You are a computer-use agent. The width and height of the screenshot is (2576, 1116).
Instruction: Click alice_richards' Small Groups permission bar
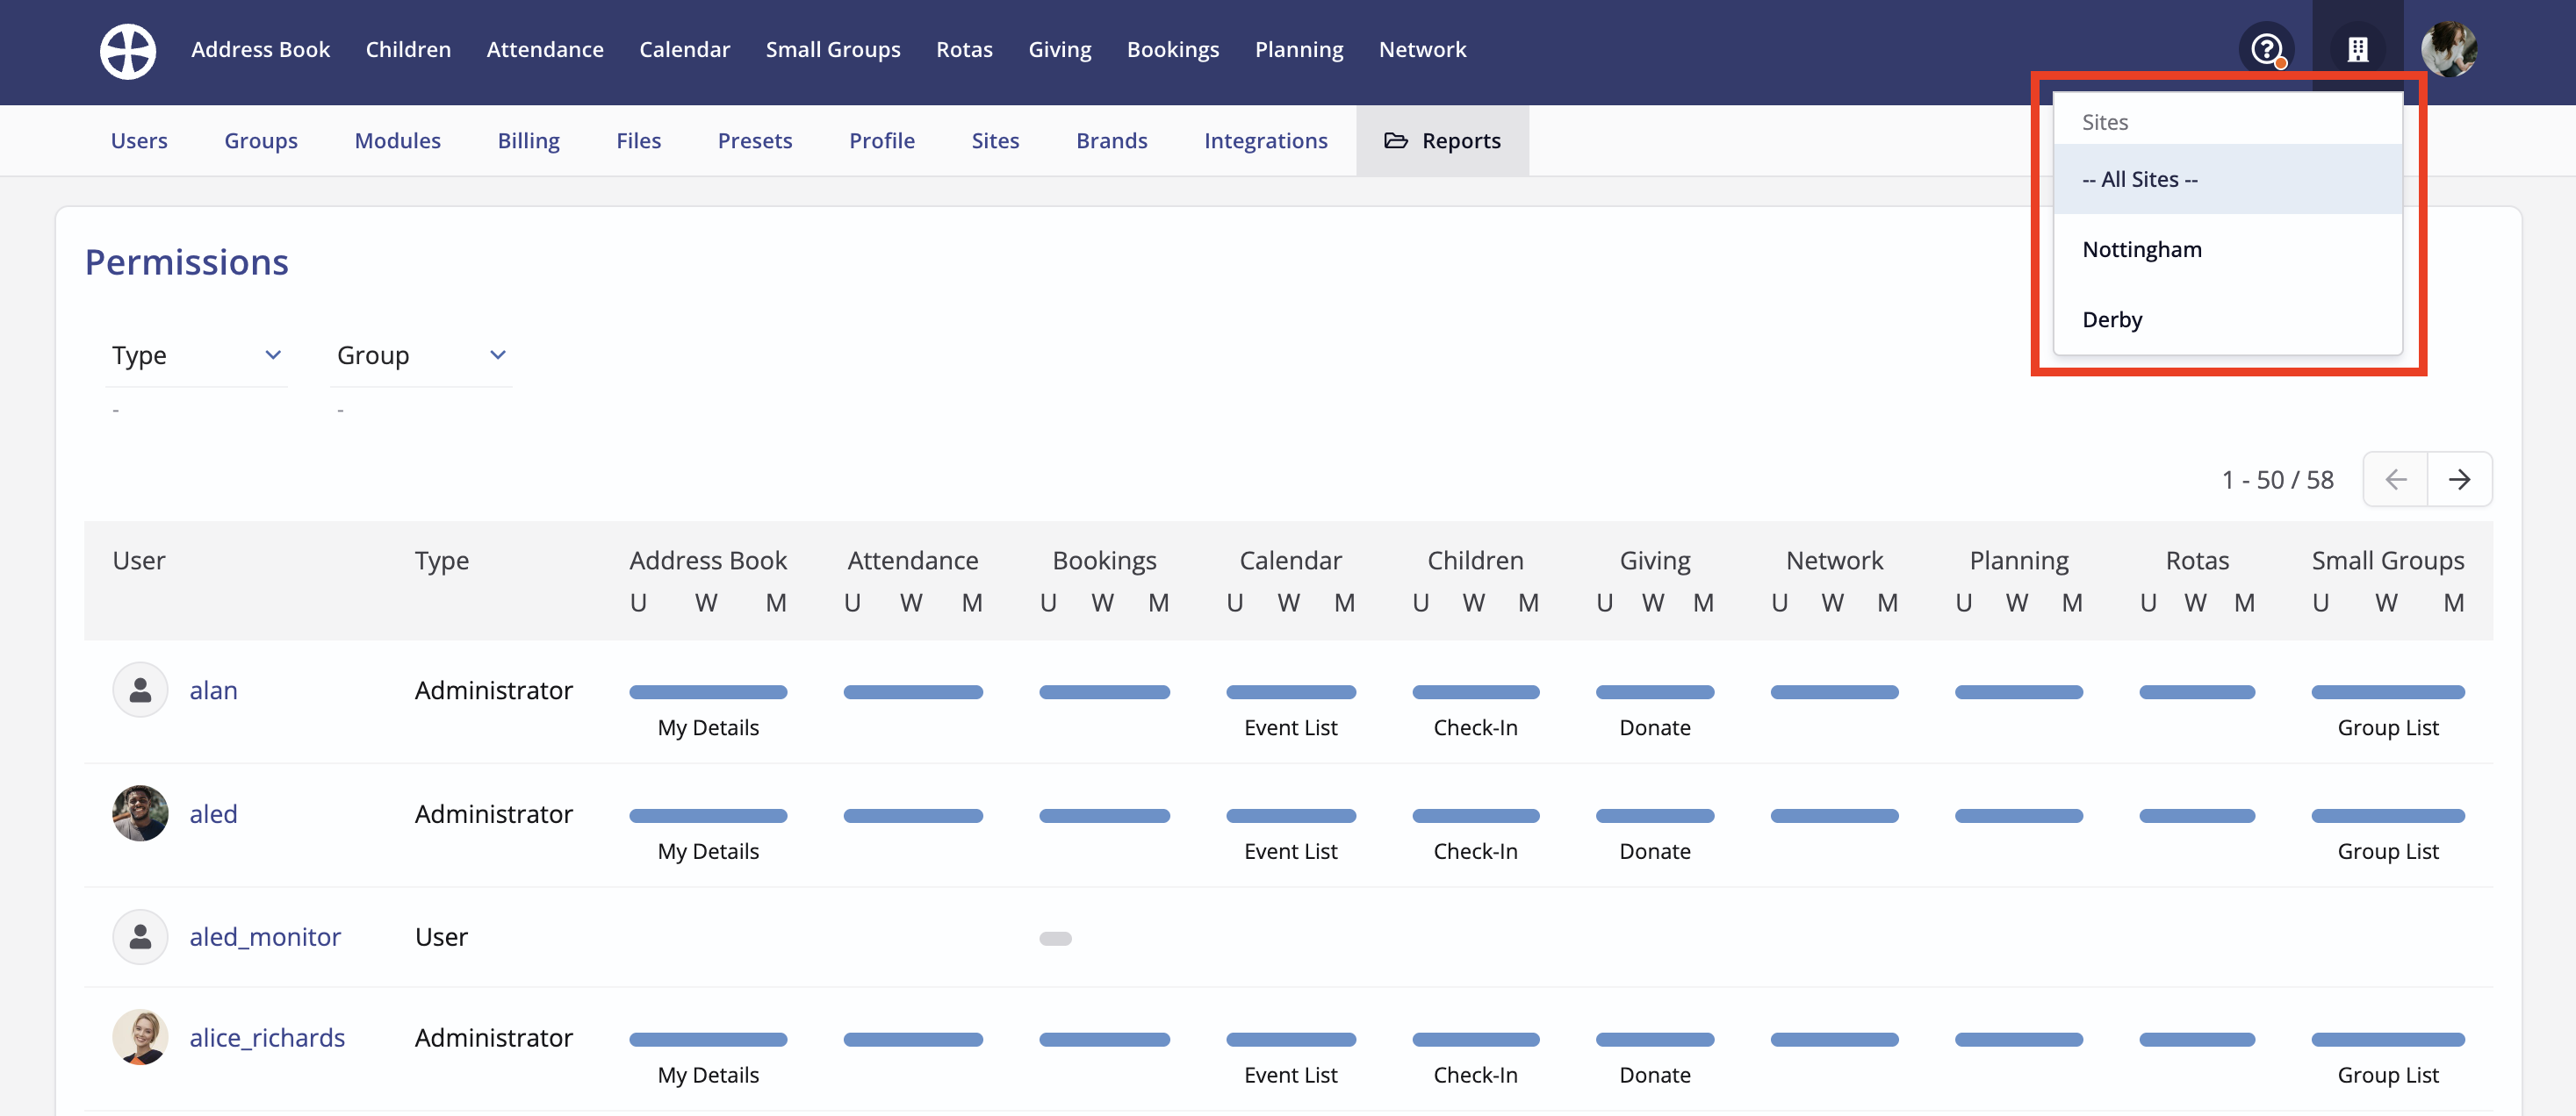point(2388,1040)
